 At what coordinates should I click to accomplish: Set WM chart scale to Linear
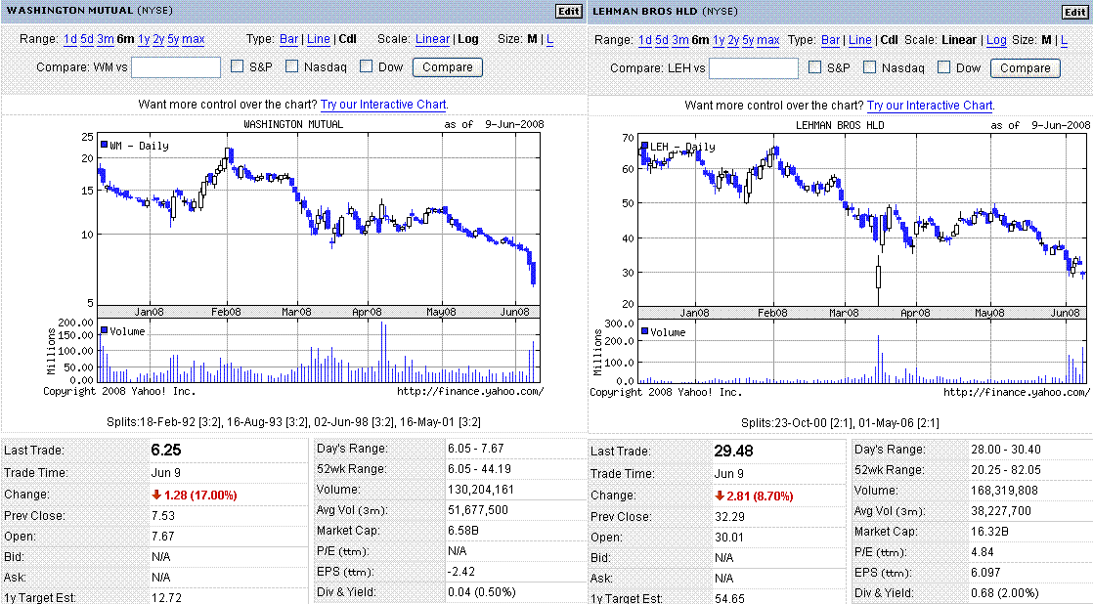click(432, 40)
